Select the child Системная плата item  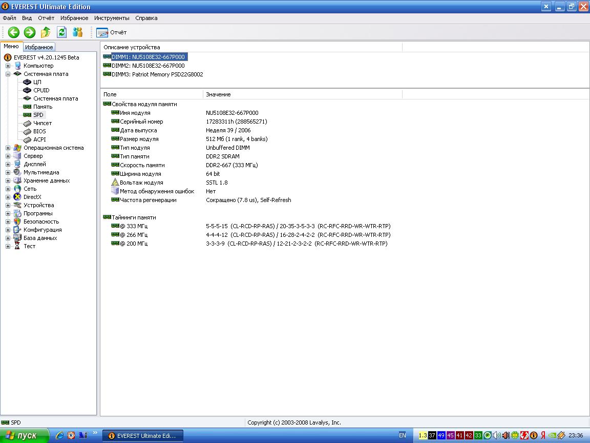click(56, 98)
